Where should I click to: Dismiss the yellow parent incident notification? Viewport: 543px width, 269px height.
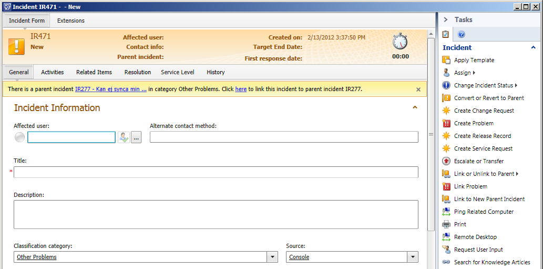[418, 89]
